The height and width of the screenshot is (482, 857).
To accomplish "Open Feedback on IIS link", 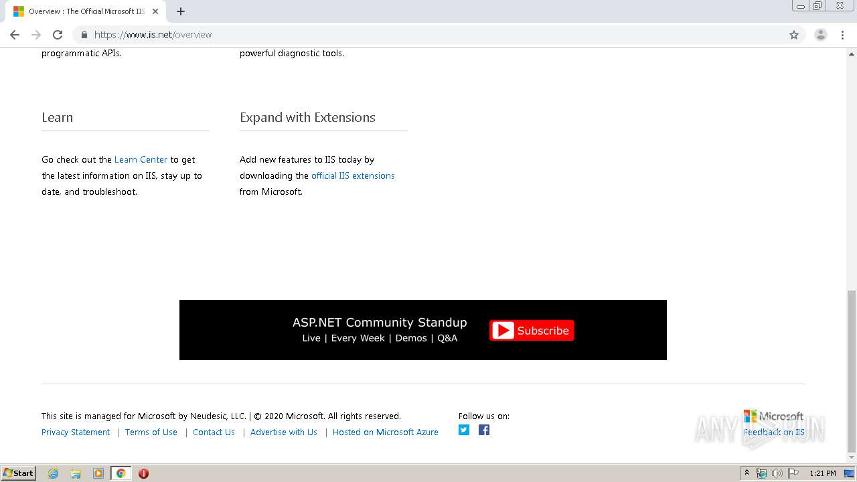I will click(774, 432).
